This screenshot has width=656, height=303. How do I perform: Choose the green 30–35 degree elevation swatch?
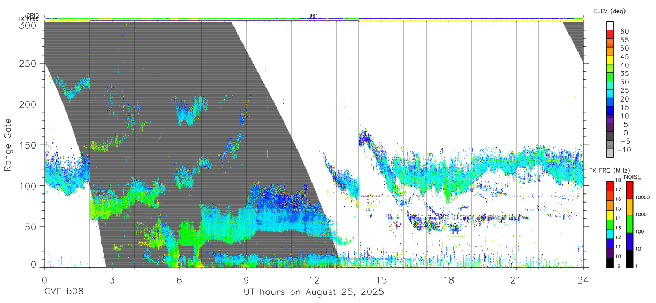611,77
